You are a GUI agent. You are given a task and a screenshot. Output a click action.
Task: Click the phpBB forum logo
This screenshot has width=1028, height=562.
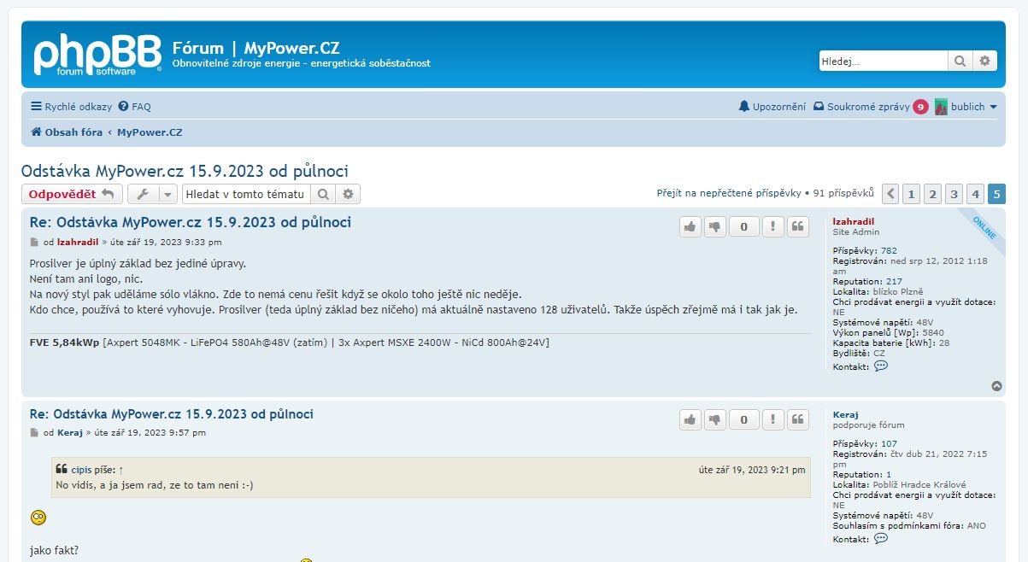[x=97, y=56]
